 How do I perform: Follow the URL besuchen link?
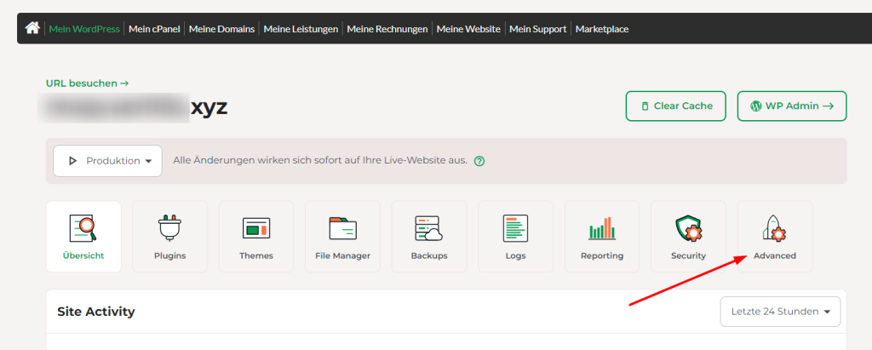coord(88,83)
